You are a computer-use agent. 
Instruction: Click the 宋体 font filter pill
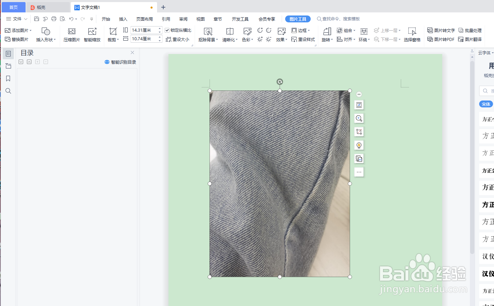(x=486, y=104)
